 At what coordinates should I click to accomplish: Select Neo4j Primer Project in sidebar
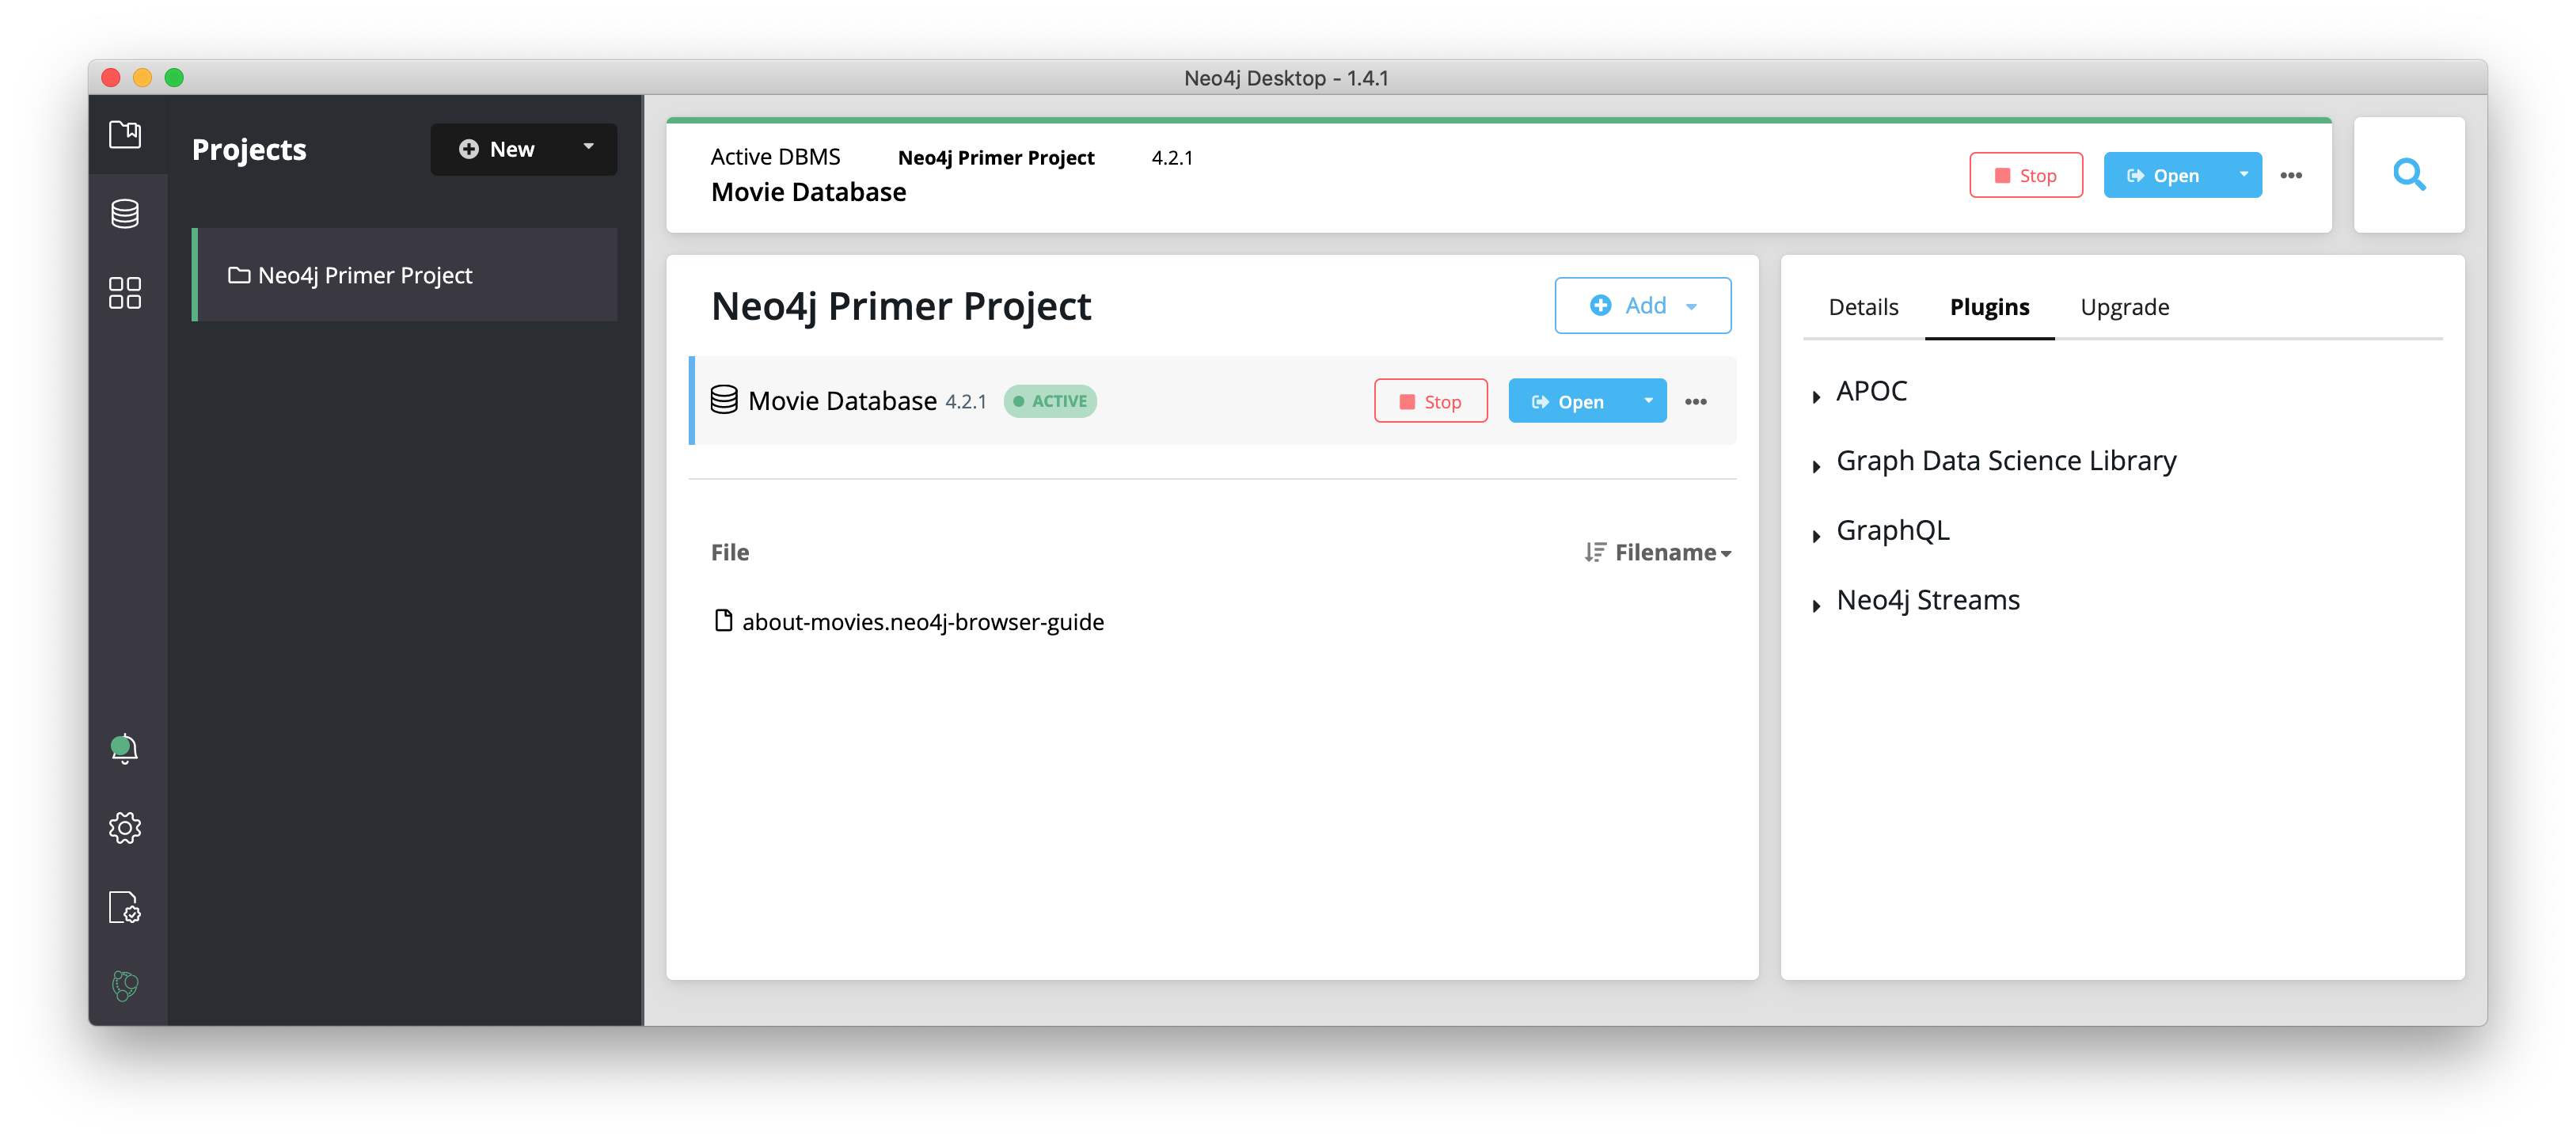404,275
